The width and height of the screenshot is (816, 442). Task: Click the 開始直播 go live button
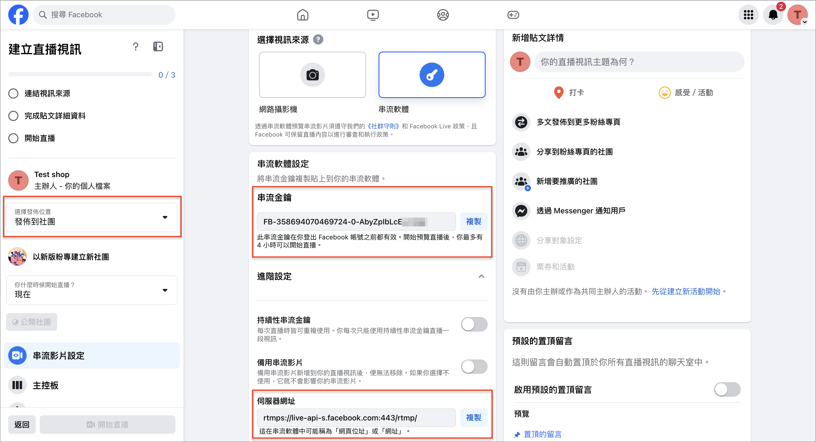pyautogui.click(x=107, y=424)
